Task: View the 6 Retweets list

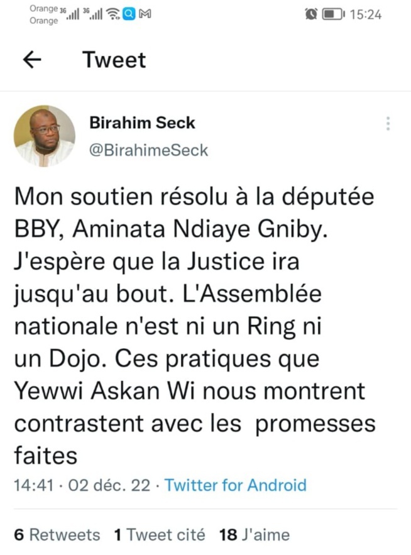Action: (56, 534)
